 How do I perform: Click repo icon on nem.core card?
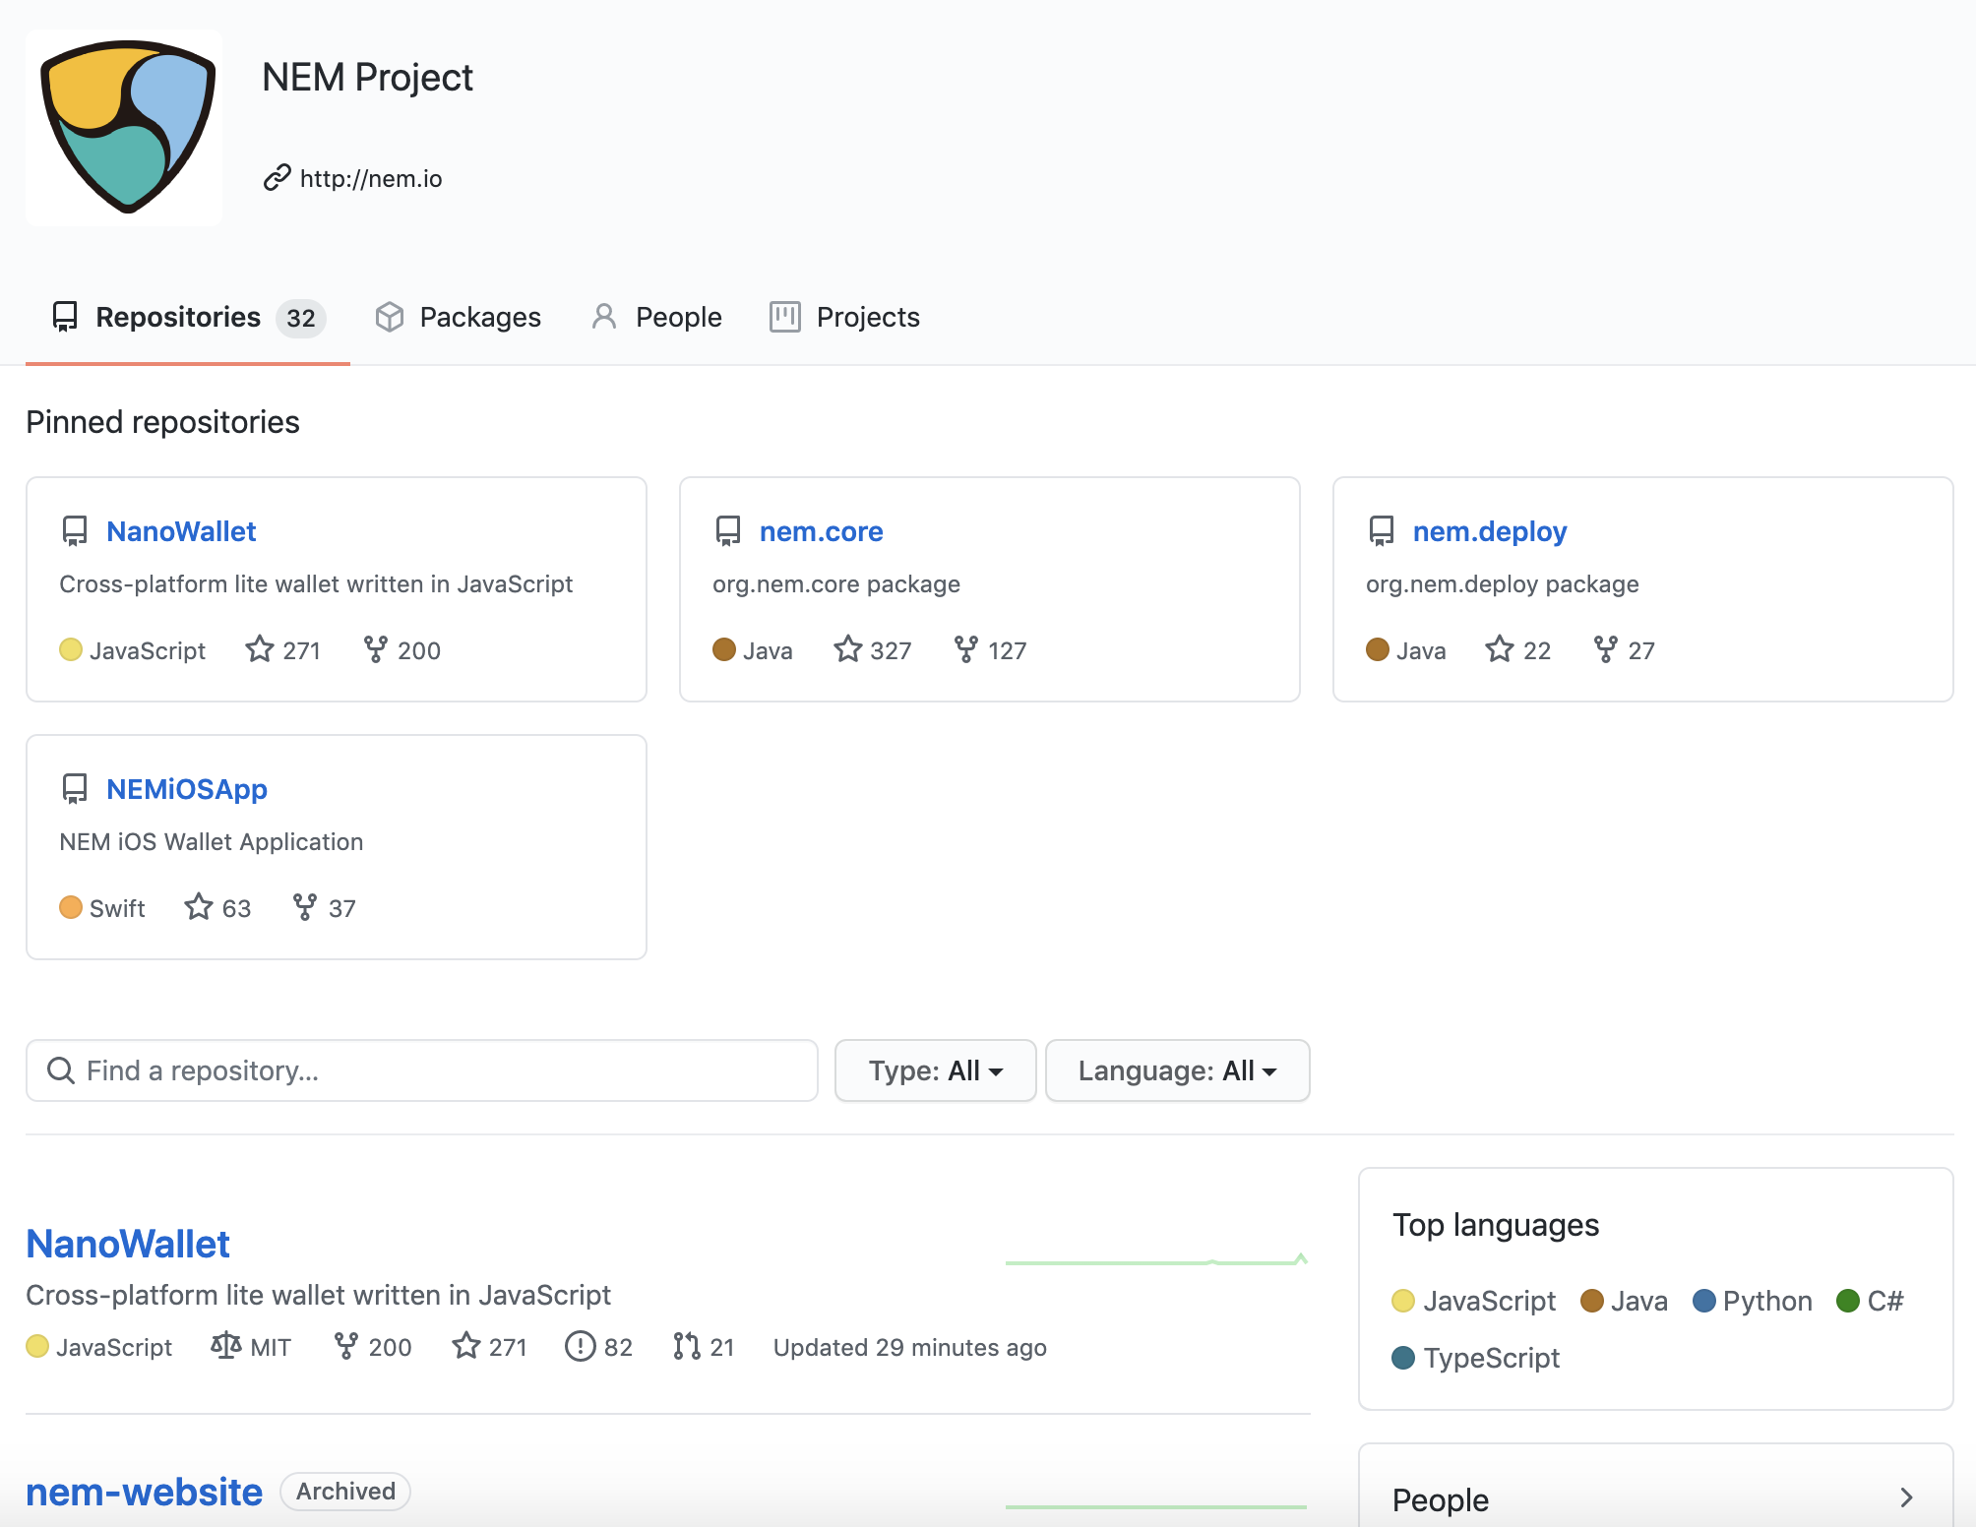point(728,531)
